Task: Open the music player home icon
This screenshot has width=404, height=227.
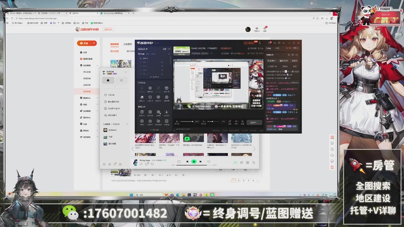Action: pyautogui.click(x=108, y=80)
